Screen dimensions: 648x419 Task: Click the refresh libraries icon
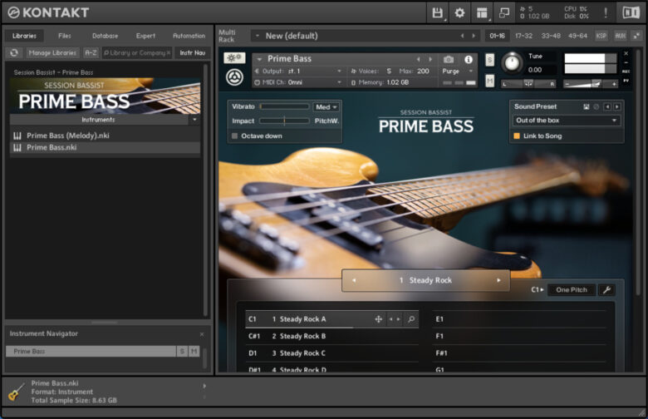13,52
